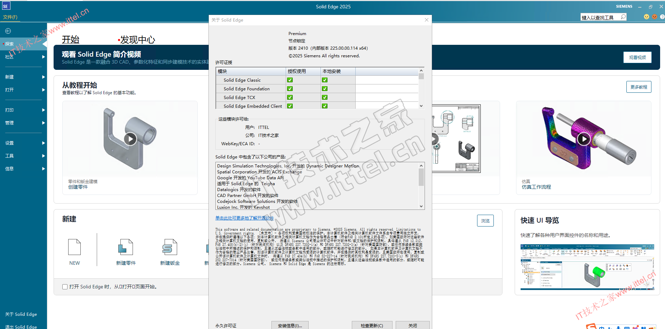Click the 新建零件 part icon
Screen dimensions: 665x329
(126, 247)
